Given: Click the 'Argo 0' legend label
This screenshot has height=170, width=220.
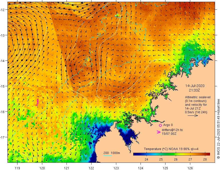Looking at the screenshot, I should 168,125.
